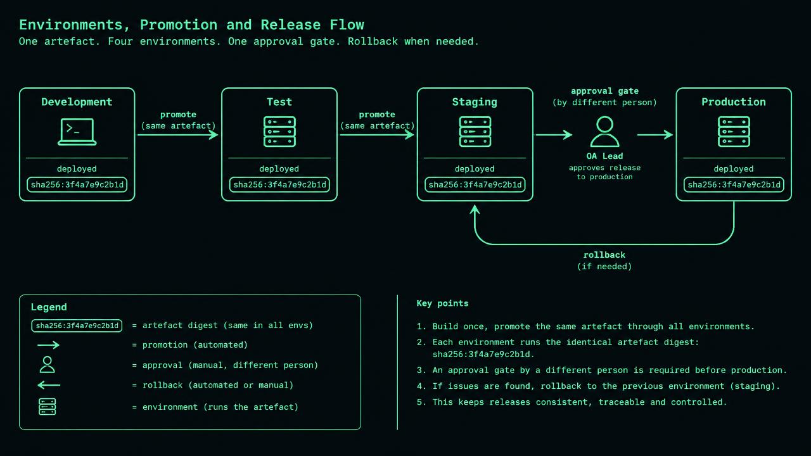Click the subtitle starting 'One artefact. Four environments.'
This screenshot has height=456, width=811.
[x=249, y=42]
